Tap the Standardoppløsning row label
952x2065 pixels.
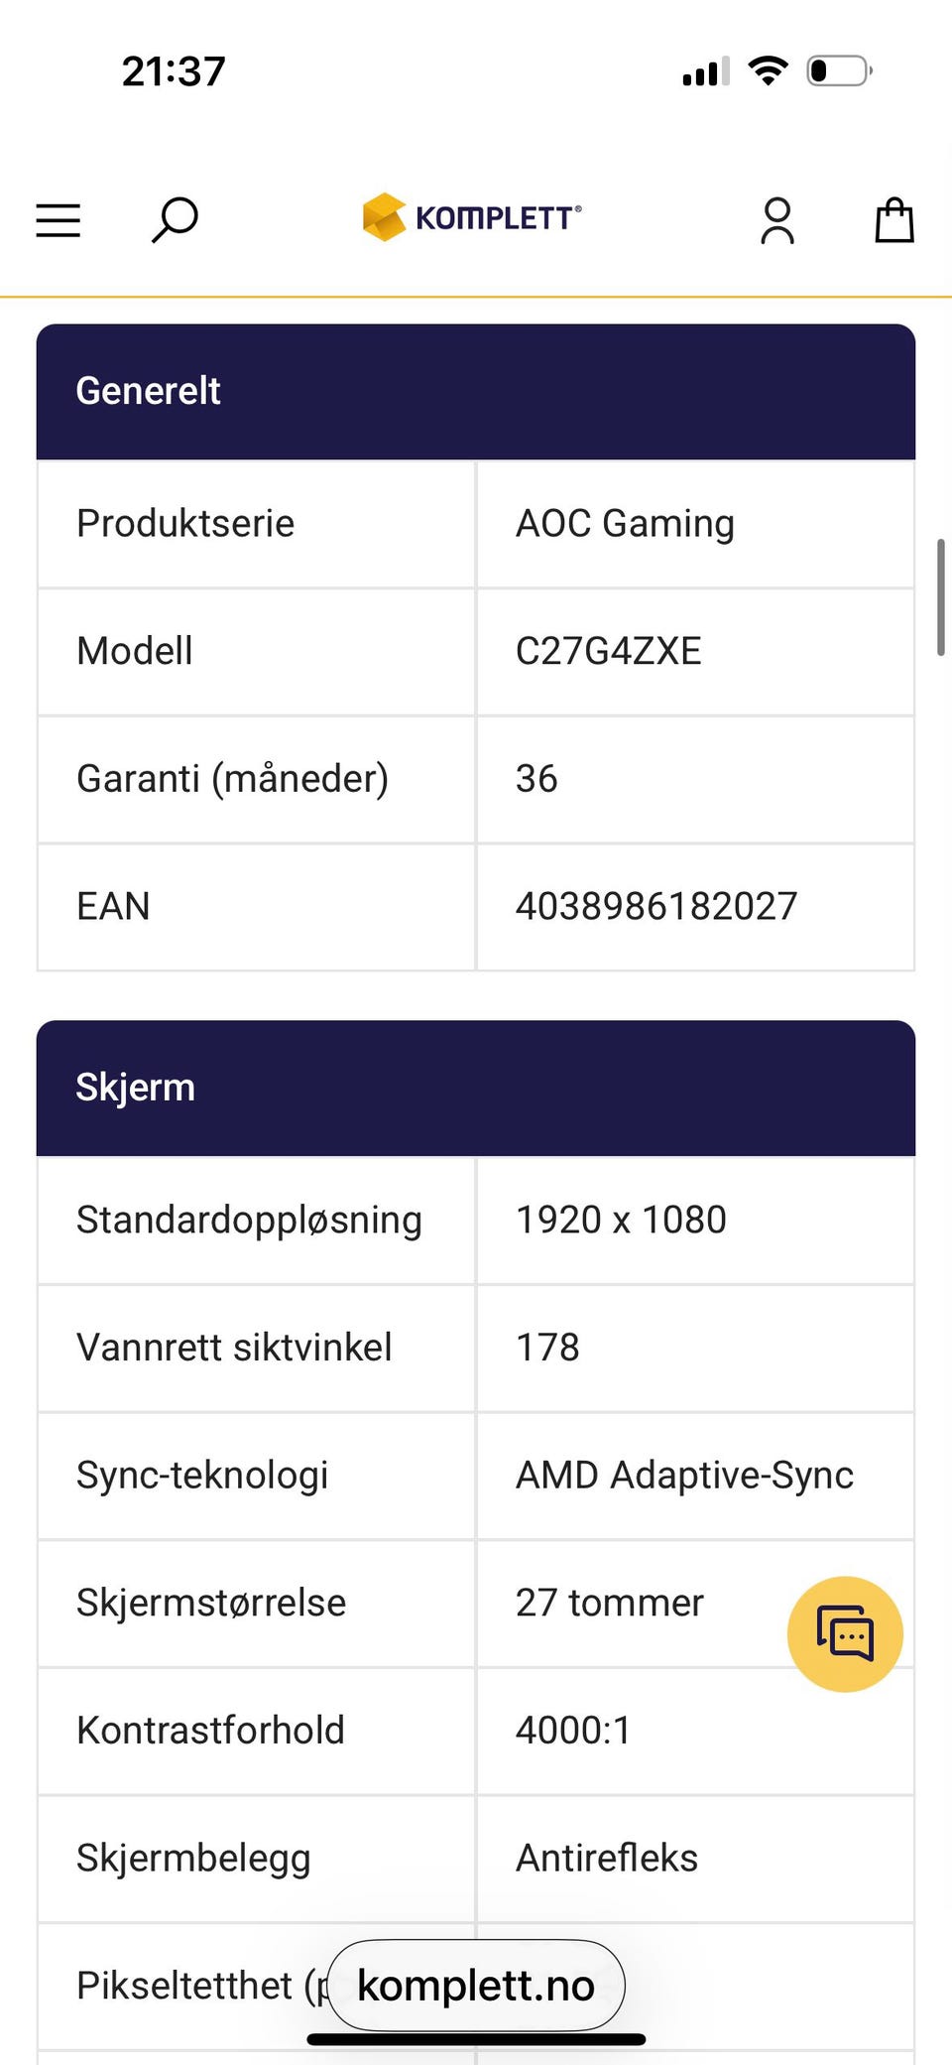[249, 1221]
